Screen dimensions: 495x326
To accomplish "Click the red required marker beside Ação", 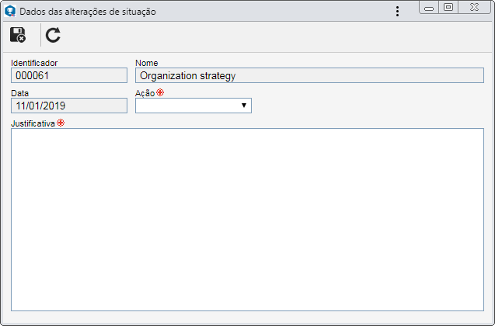I will (x=160, y=92).
